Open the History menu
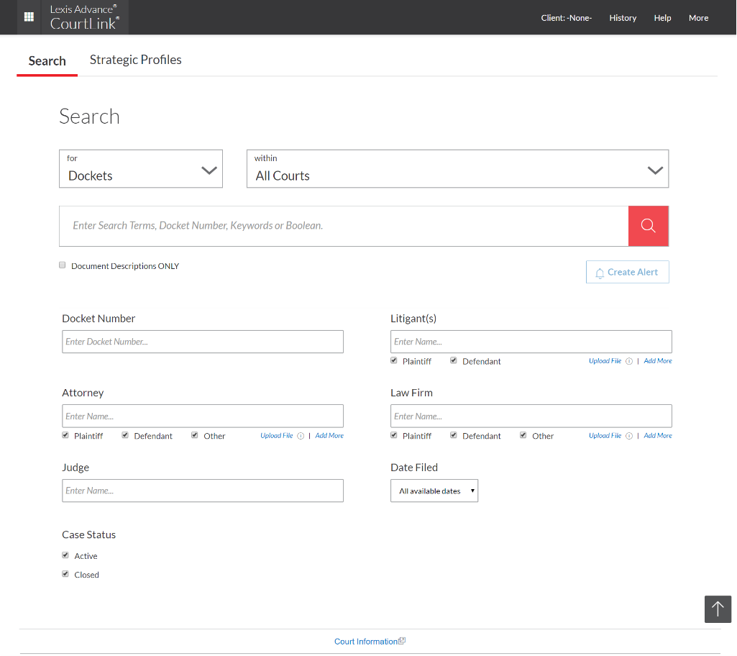 (x=623, y=18)
